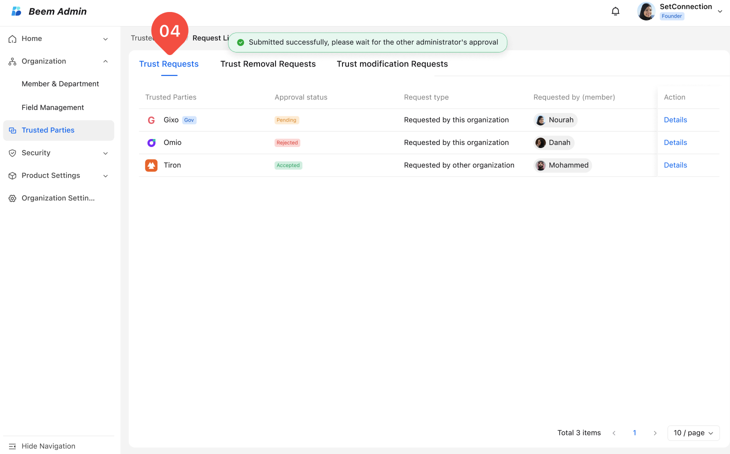Click the Tiron orange logo icon
The height and width of the screenshot is (454, 730).
(x=151, y=165)
